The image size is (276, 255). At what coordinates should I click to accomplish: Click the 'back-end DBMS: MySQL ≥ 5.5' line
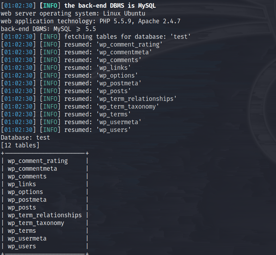click(x=48, y=29)
